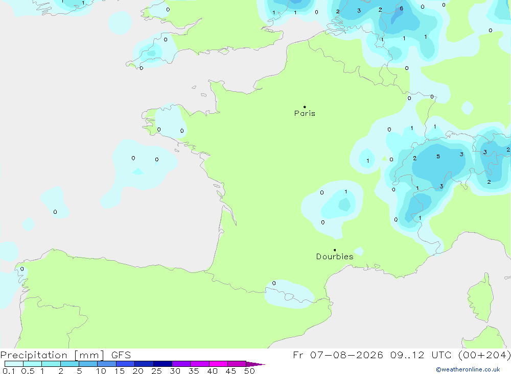This screenshot has height=374, width=511.
Task: Click the Paris city marker dot
Action: tap(305, 107)
